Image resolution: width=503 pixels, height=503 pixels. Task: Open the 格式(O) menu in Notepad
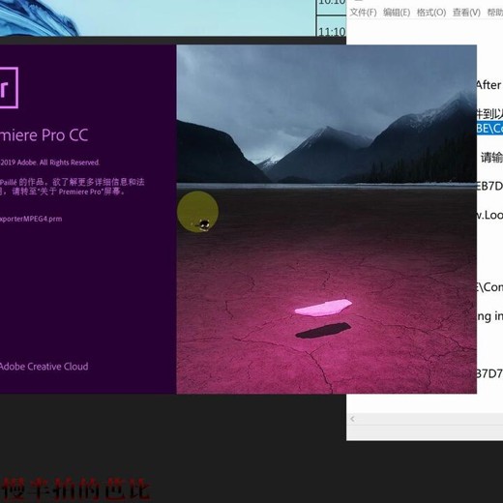point(431,13)
